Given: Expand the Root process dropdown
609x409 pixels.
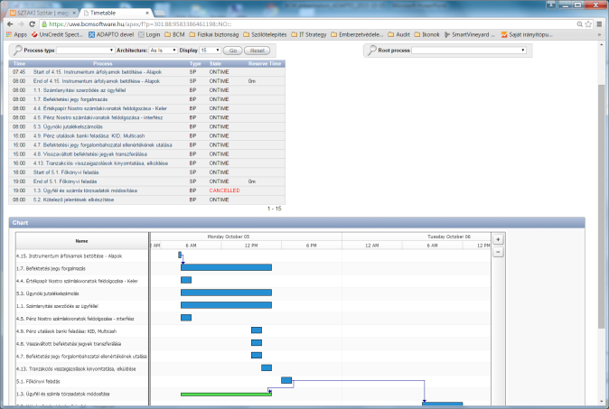Looking at the screenshot, I should (x=469, y=50).
